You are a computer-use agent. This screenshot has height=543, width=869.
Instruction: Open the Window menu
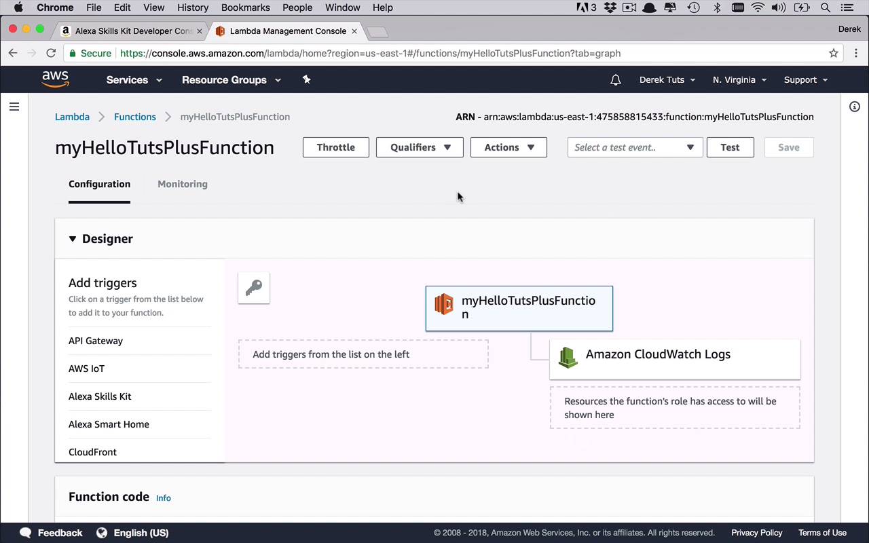[x=343, y=7]
